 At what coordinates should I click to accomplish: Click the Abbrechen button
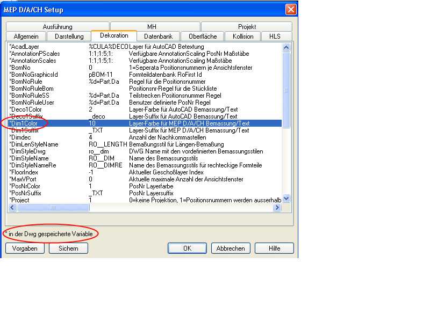coord(231,248)
